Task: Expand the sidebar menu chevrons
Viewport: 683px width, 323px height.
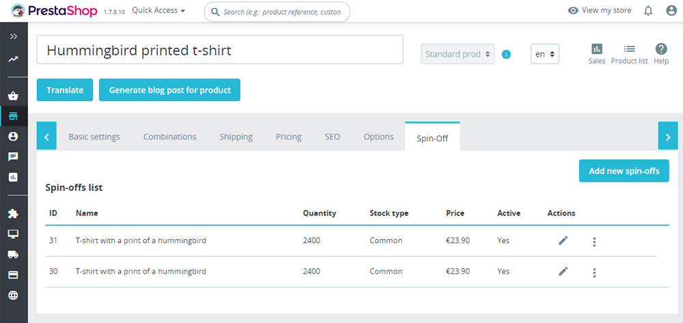Action: tap(14, 36)
